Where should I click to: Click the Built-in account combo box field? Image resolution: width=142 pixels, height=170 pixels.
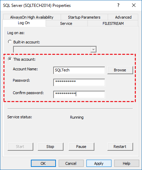[55, 49]
